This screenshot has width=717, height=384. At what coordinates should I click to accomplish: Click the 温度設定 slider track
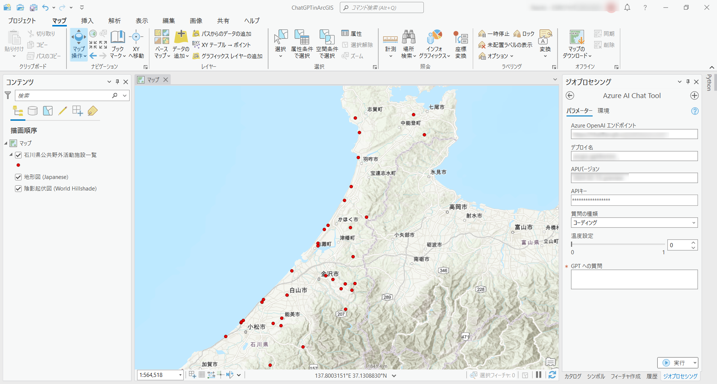[618, 244]
